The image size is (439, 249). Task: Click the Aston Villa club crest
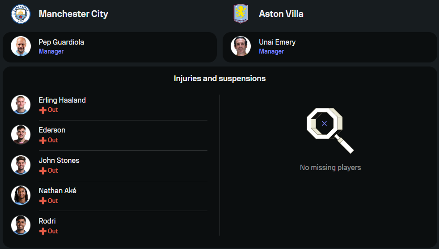tap(241, 14)
